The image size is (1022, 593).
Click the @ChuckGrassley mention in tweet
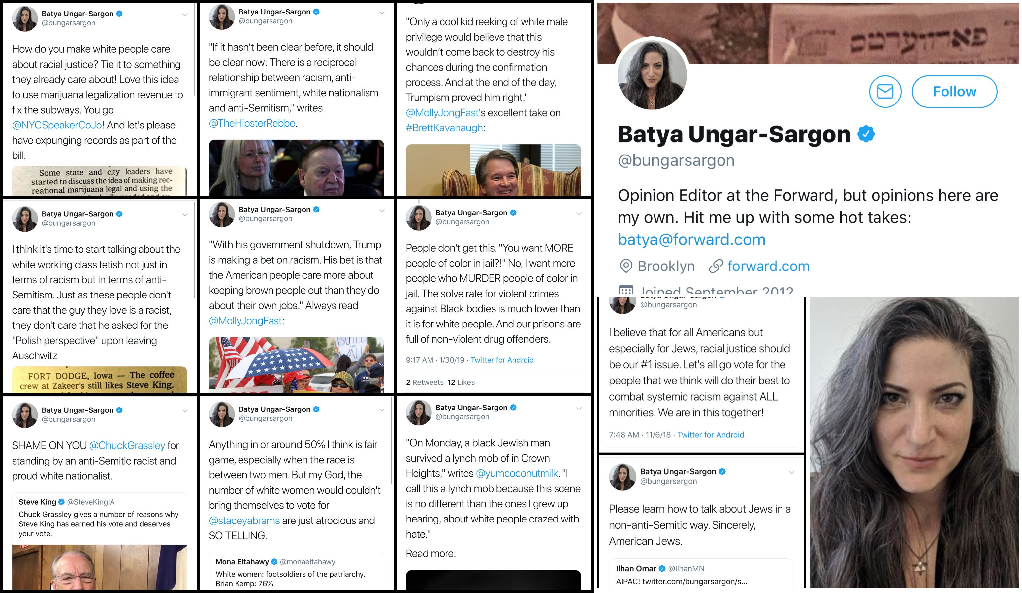(x=127, y=445)
